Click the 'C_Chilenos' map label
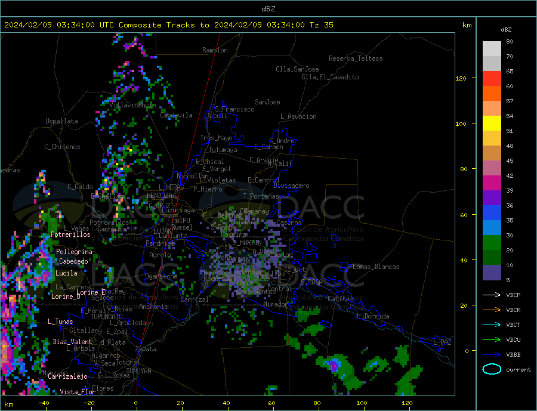537x411 pixels. pos(62,147)
